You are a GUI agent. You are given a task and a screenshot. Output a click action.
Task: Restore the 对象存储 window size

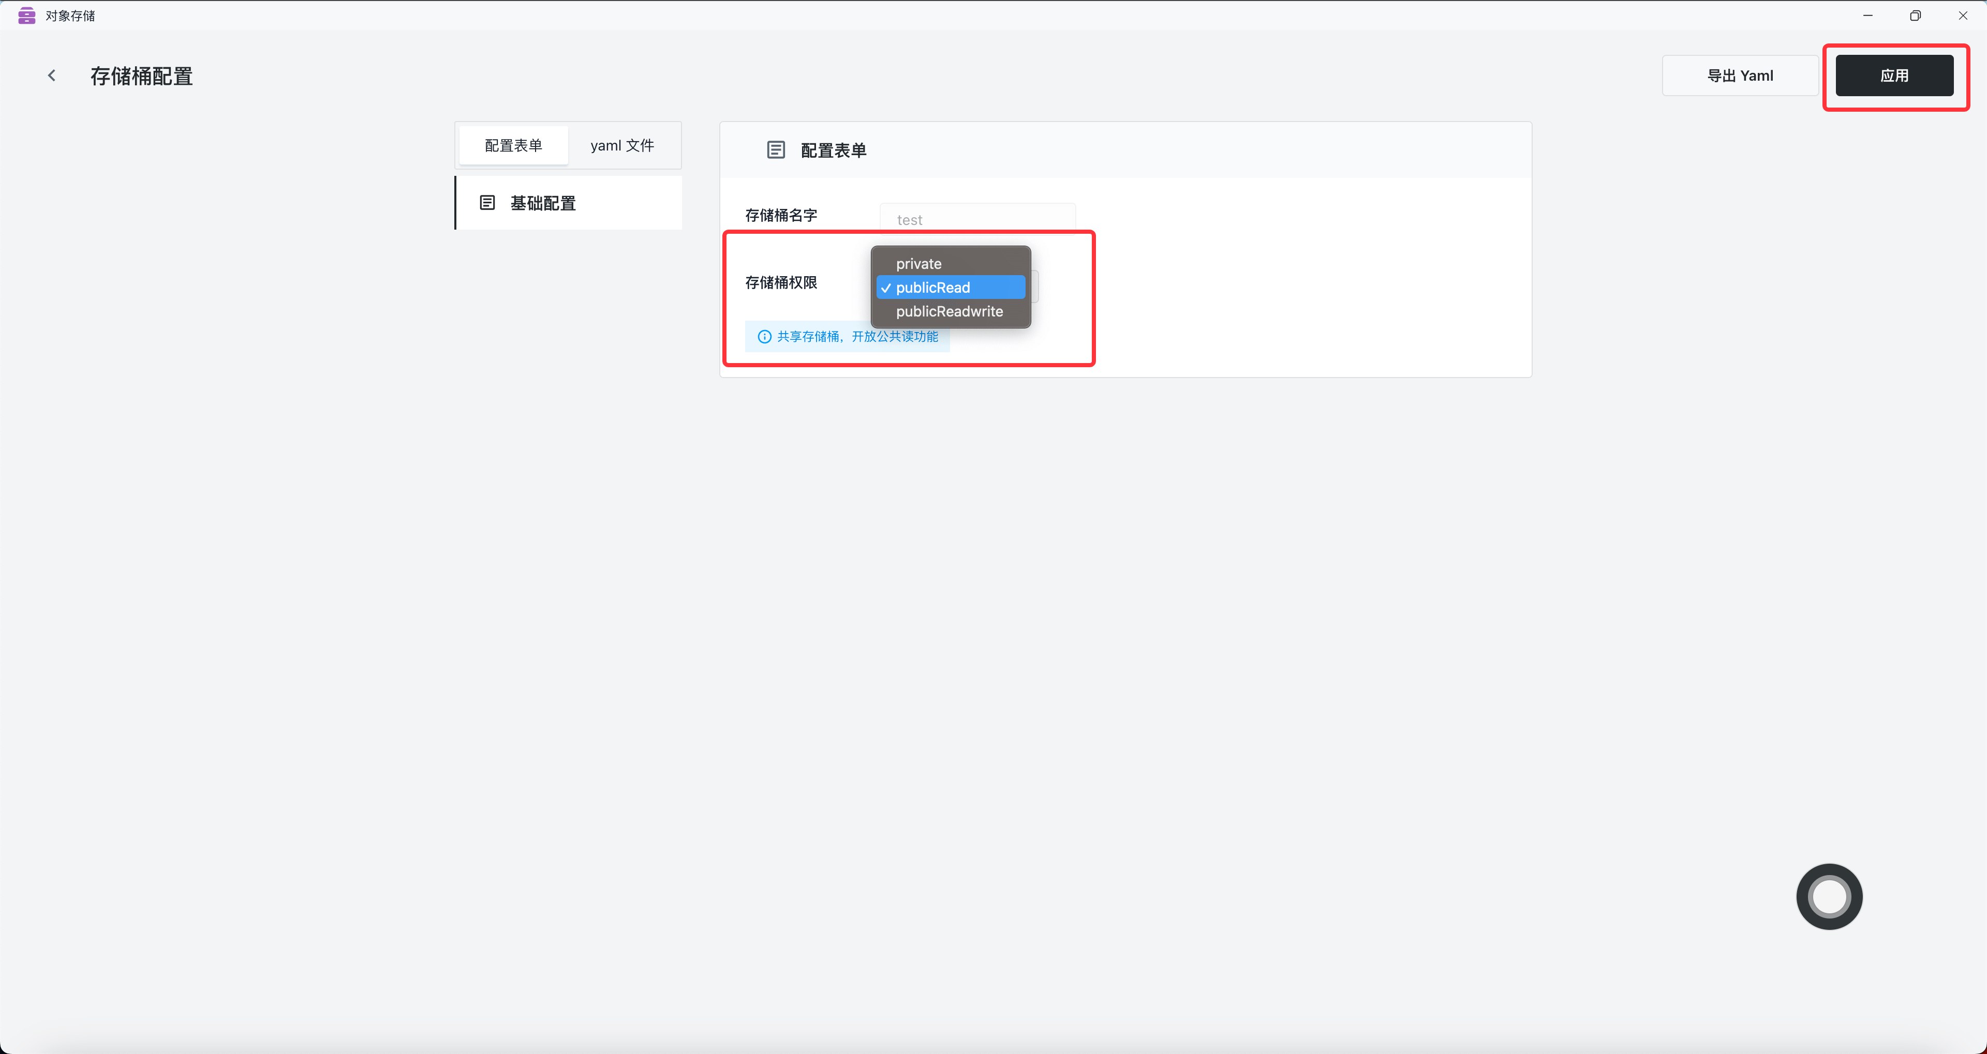[x=1915, y=16]
